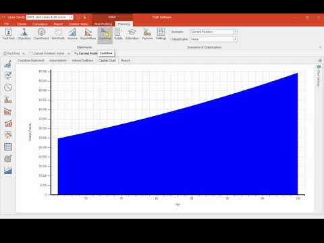The image size is (324, 243).
Task: Open the Pension ribbon icon
Action: (x=147, y=34)
